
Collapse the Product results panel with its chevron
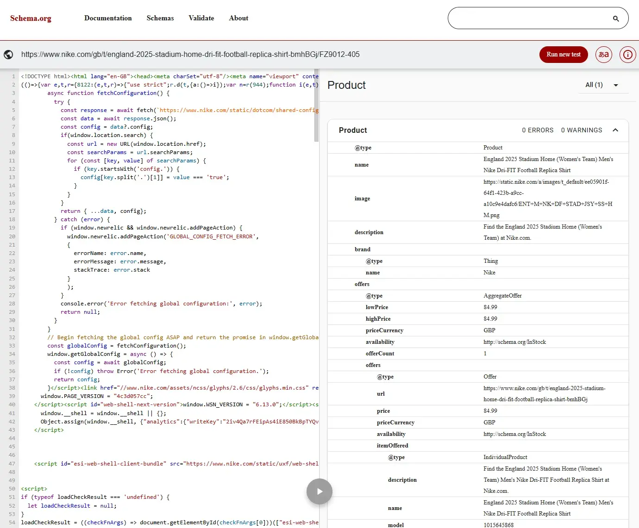(x=615, y=130)
